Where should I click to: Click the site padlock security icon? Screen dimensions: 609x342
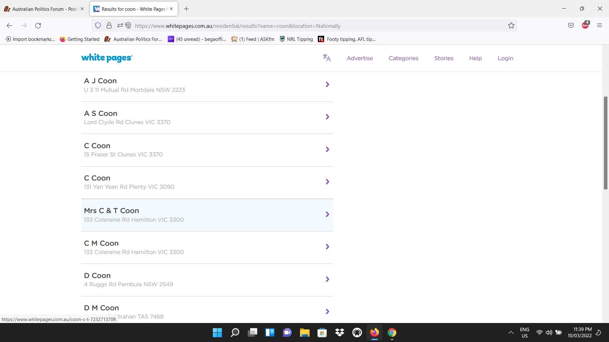point(109,26)
